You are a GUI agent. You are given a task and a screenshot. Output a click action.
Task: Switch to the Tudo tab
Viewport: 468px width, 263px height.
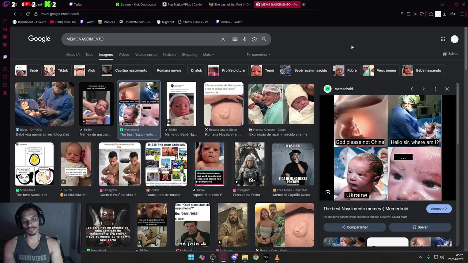89,54
